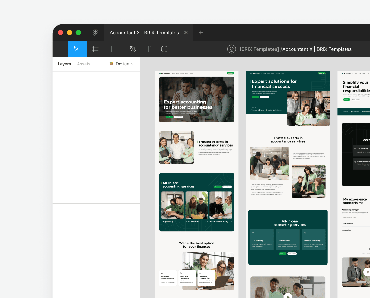Select the Pen tool

click(132, 49)
